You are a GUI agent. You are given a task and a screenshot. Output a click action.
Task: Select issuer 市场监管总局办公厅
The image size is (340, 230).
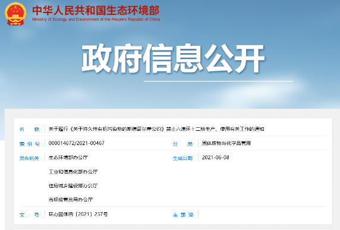click(71, 200)
